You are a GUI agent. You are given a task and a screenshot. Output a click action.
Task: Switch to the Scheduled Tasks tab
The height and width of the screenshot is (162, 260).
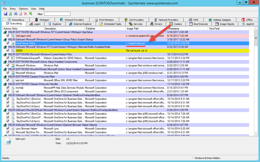coord(110,24)
